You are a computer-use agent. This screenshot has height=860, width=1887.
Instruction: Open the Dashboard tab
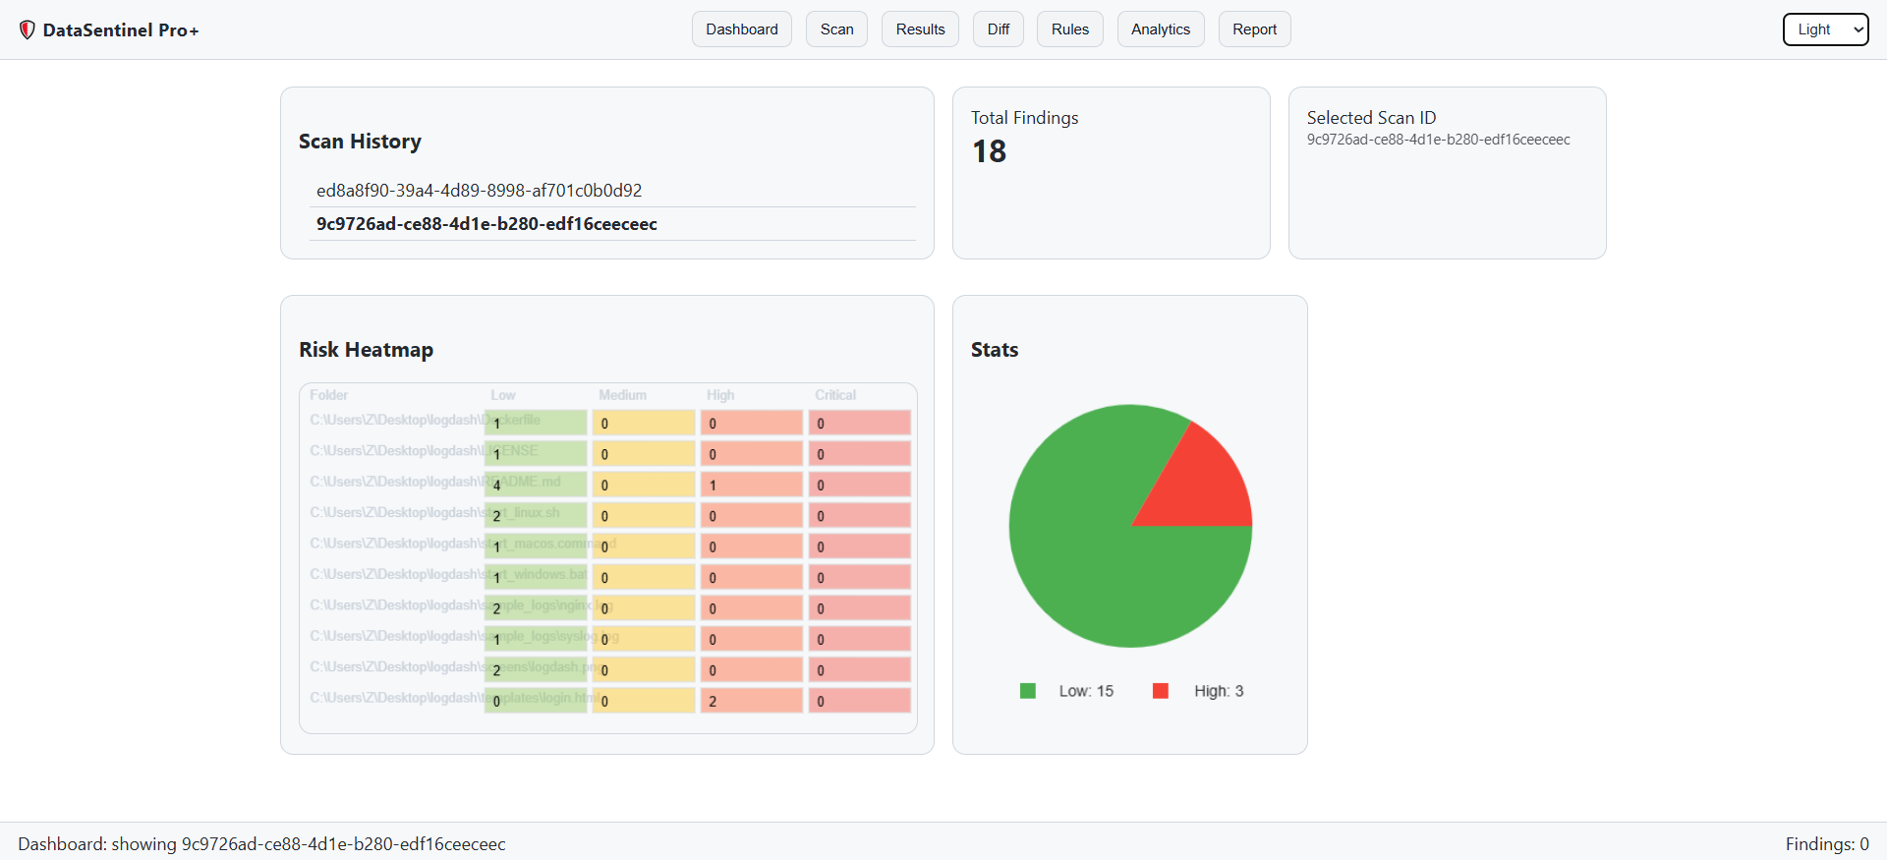(742, 29)
